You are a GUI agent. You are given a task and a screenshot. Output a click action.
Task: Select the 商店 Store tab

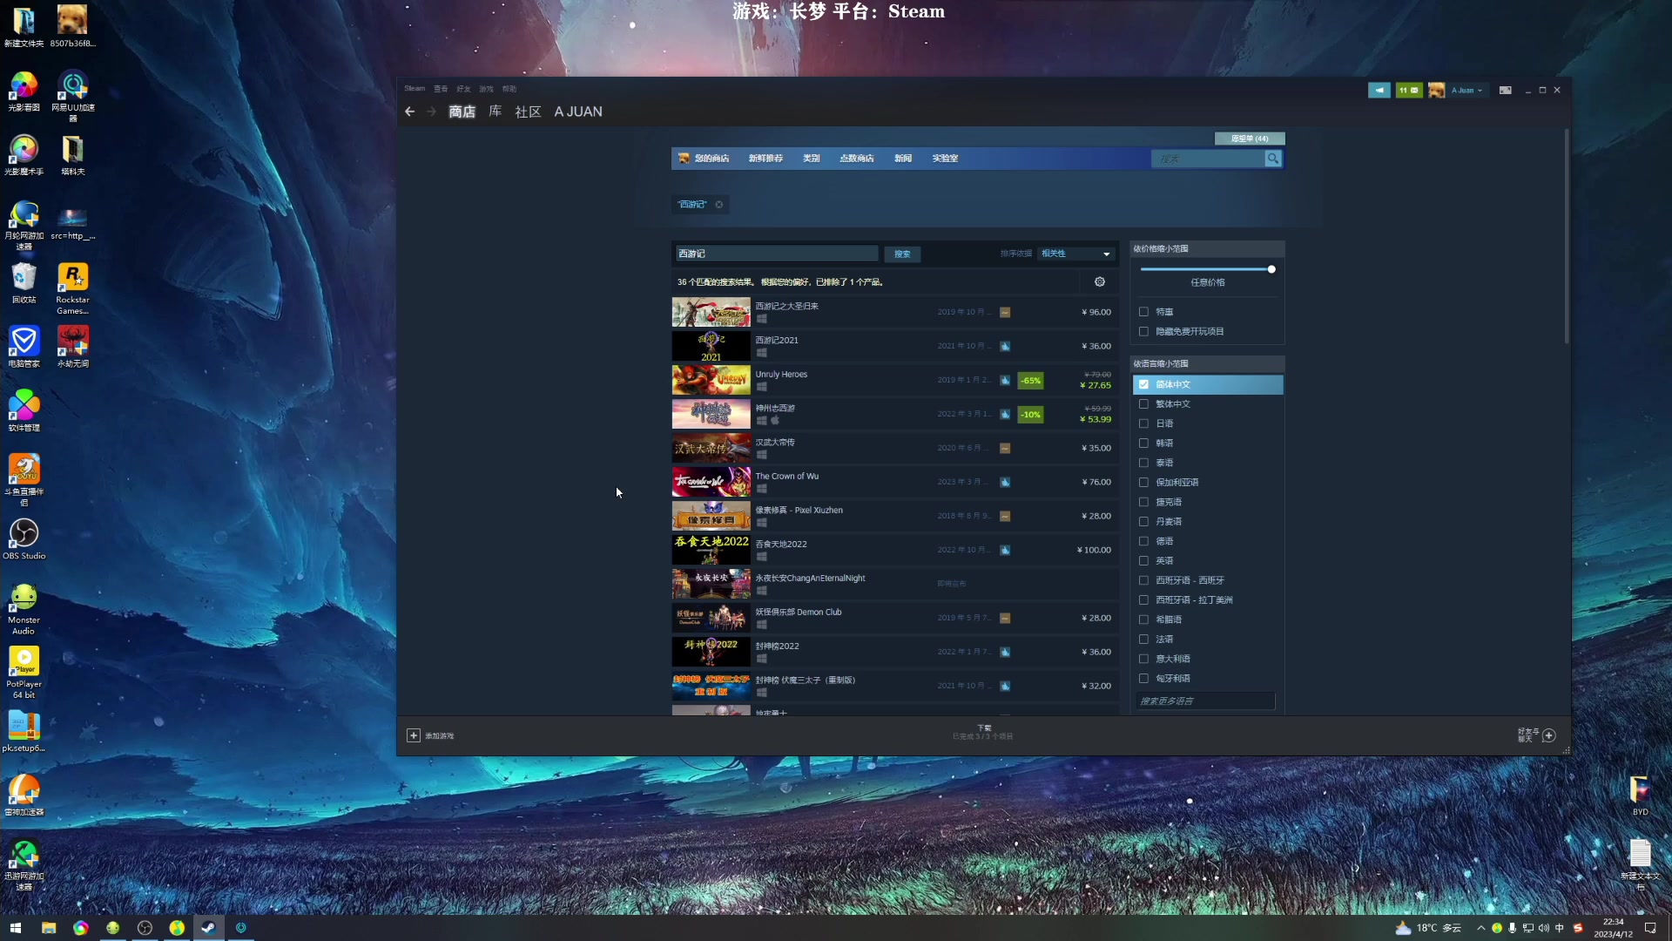click(x=462, y=111)
